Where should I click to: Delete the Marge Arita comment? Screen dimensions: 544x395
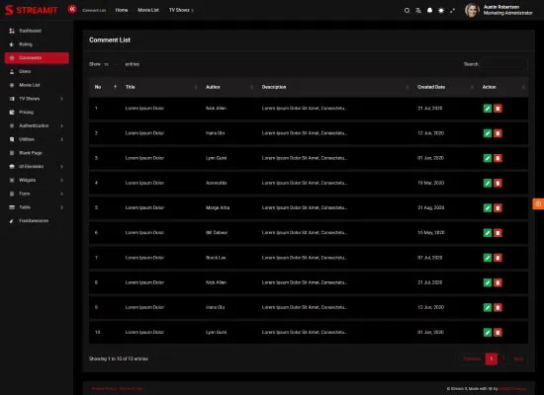click(x=498, y=208)
